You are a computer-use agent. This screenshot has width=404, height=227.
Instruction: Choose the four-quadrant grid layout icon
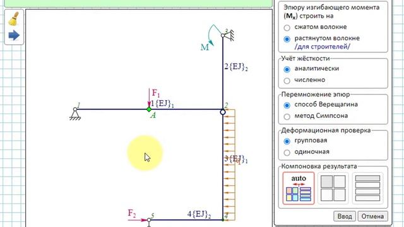(x=333, y=188)
